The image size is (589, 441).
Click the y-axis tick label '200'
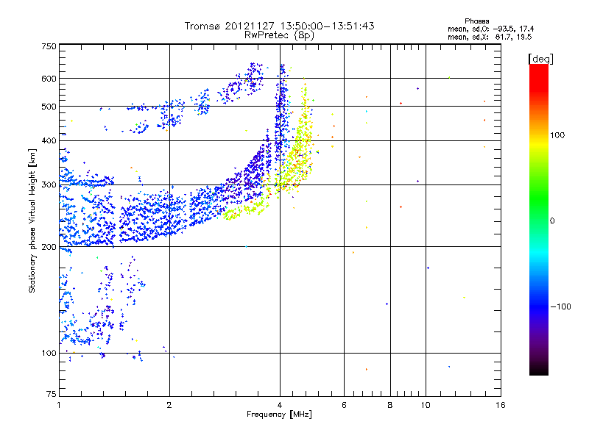click(x=49, y=247)
